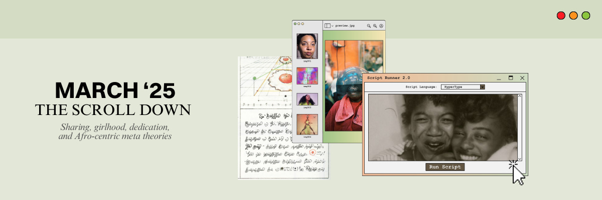Viewport: 602px width, 200px height.
Task: Open the Script Language HyperType dropdown
Action: coord(463,86)
